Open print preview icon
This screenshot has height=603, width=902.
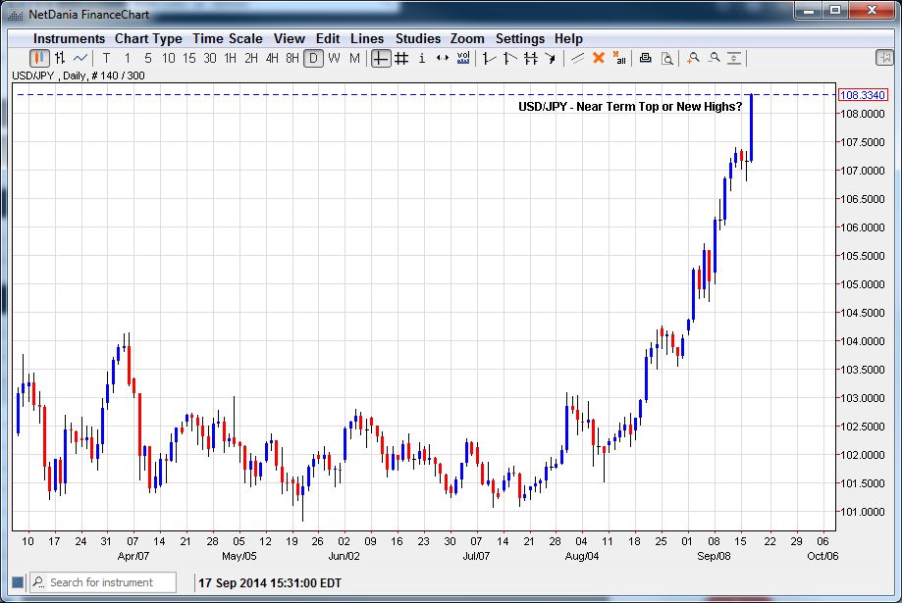pyautogui.click(x=666, y=58)
